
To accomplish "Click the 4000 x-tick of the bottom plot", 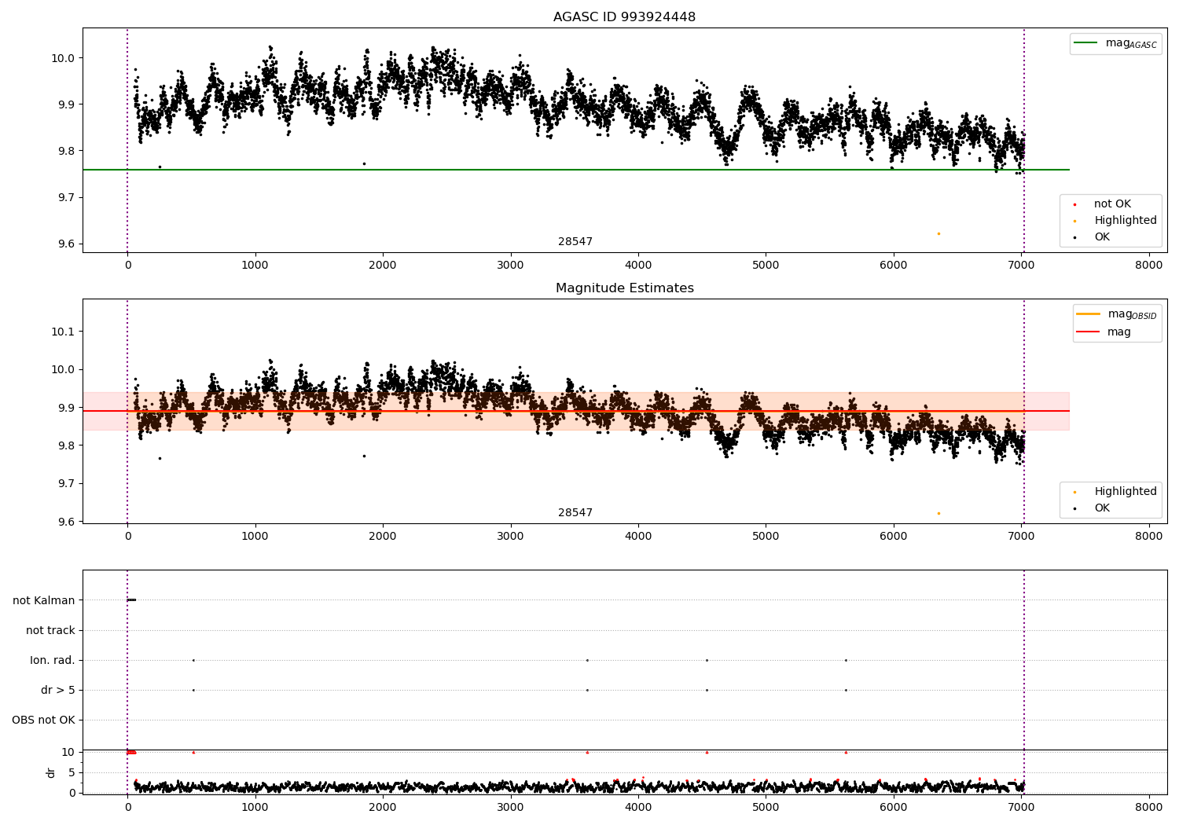I will click(638, 807).
